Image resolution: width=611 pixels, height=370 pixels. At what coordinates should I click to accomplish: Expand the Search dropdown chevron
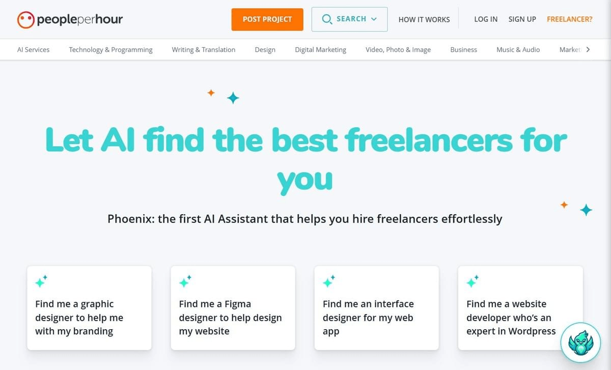pos(374,19)
